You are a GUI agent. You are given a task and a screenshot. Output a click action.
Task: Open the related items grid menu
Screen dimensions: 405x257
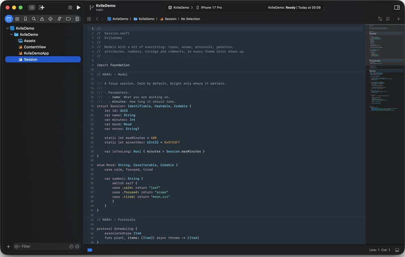point(89,19)
